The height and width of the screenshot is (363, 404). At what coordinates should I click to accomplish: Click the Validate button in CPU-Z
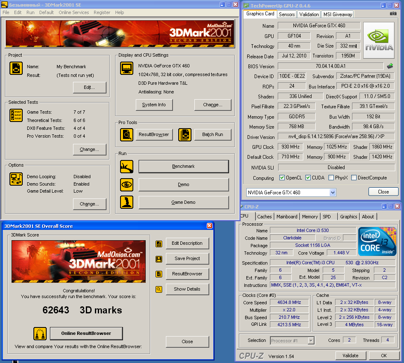click(350, 356)
